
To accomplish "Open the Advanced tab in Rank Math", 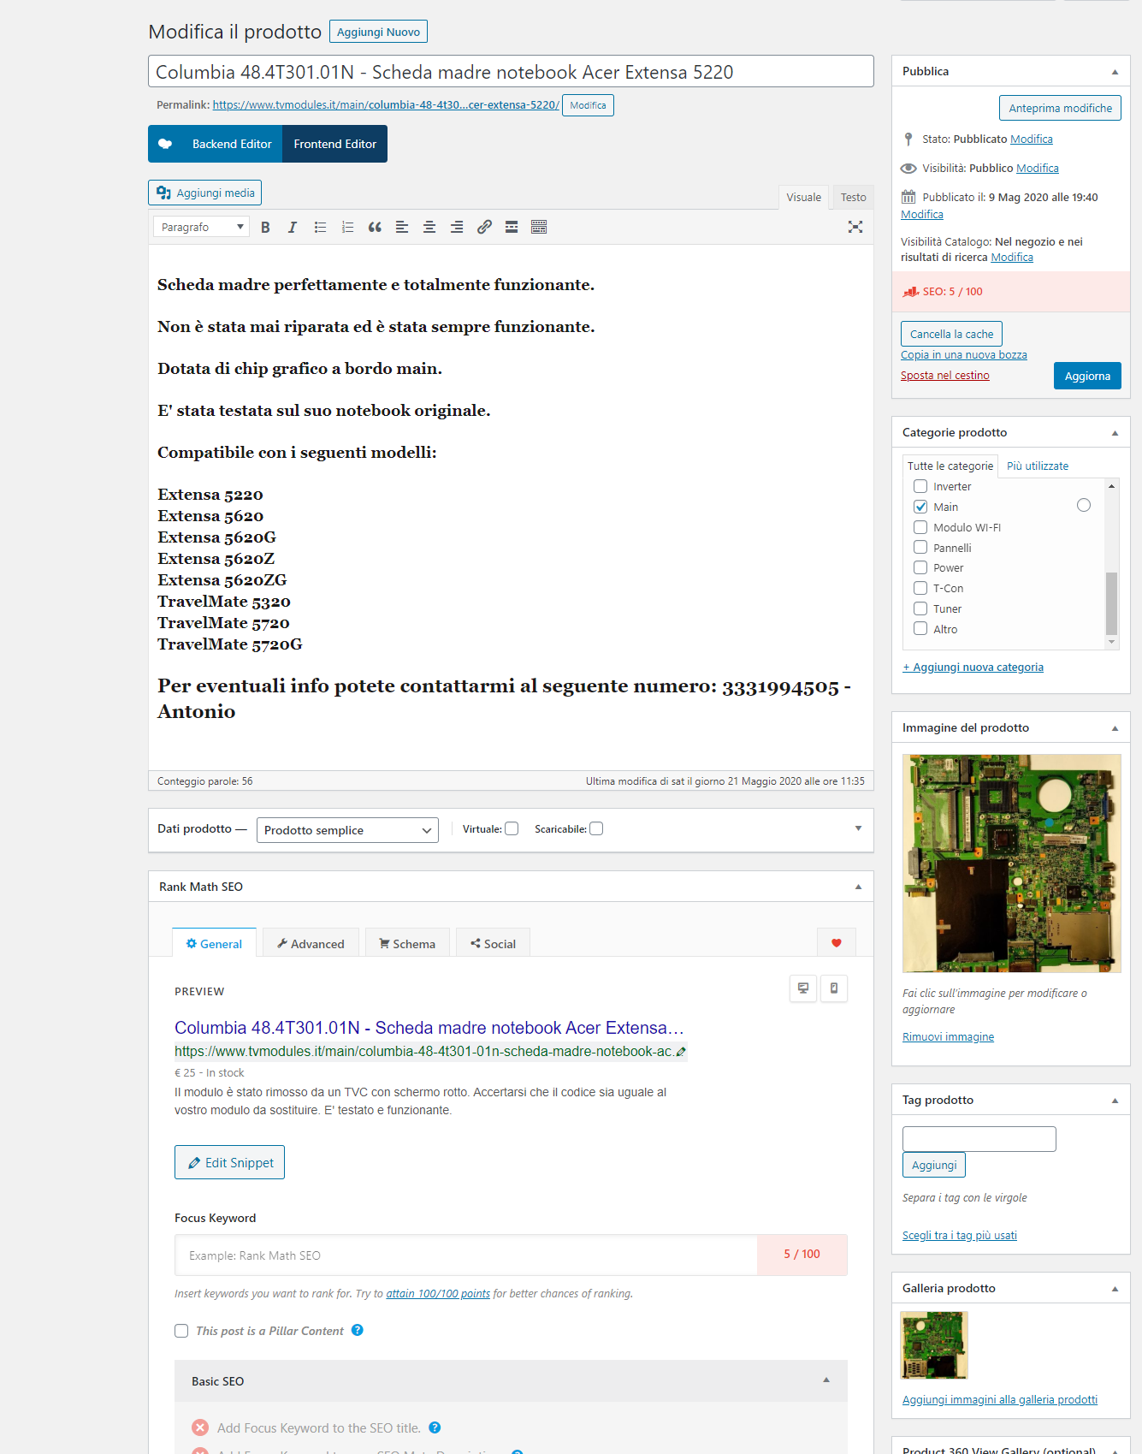I will [x=311, y=943].
